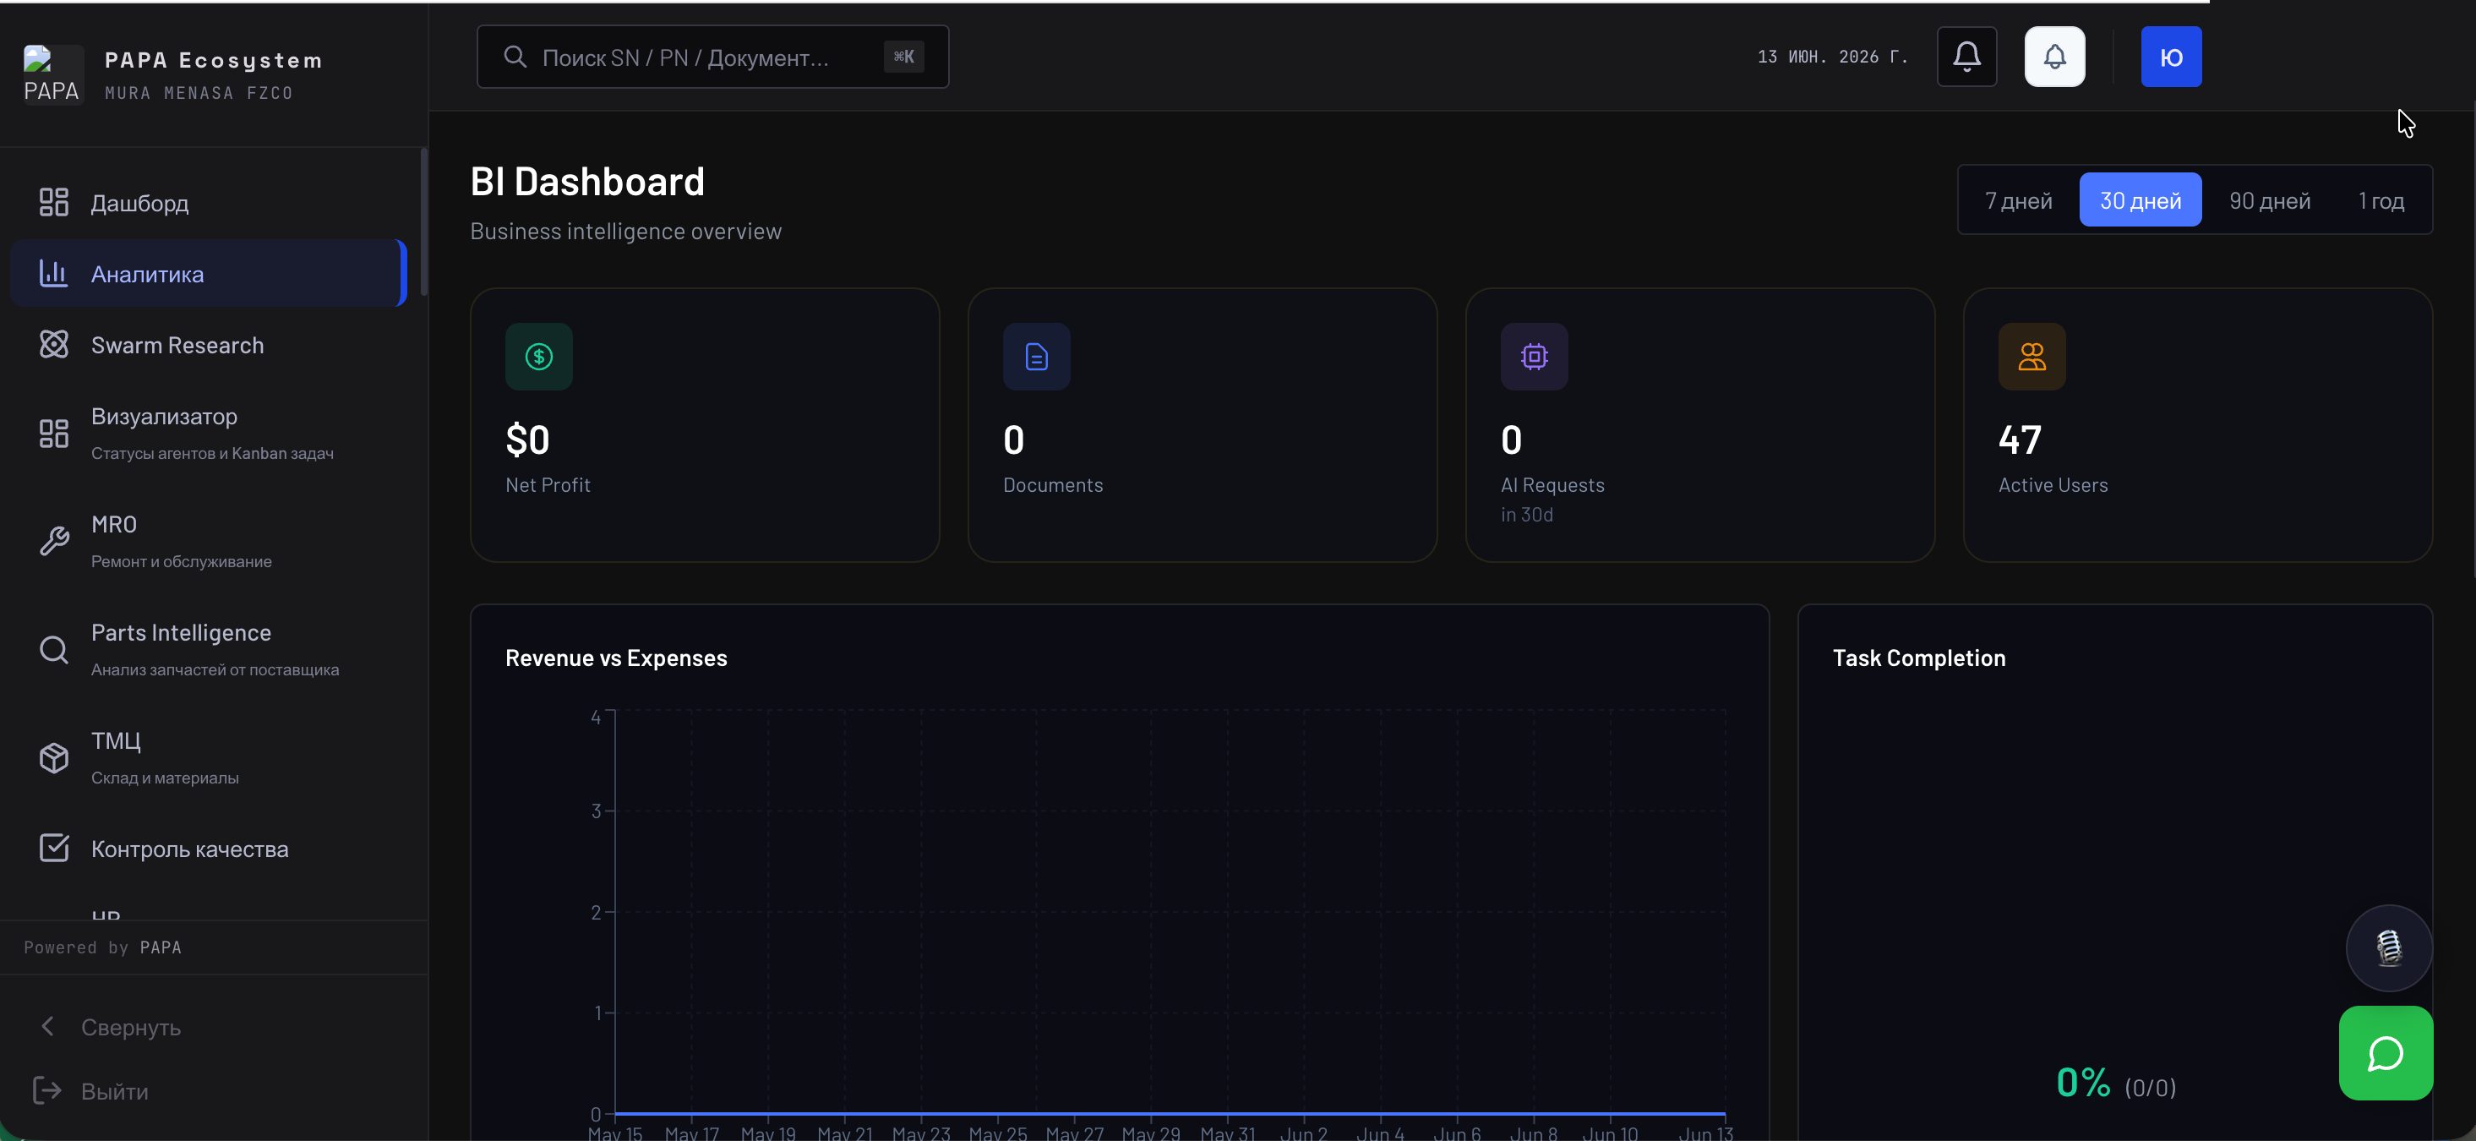Log out with Выйти
The width and height of the screenshot is (2476, 1141).
pos(114,1091)
